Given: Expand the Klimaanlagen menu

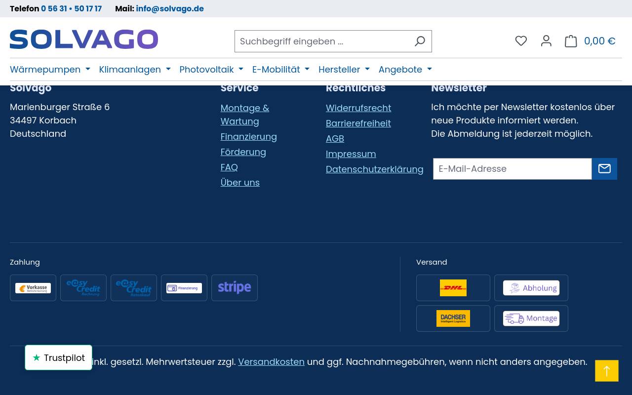Looking at the screenshot, I should (135, 70).
